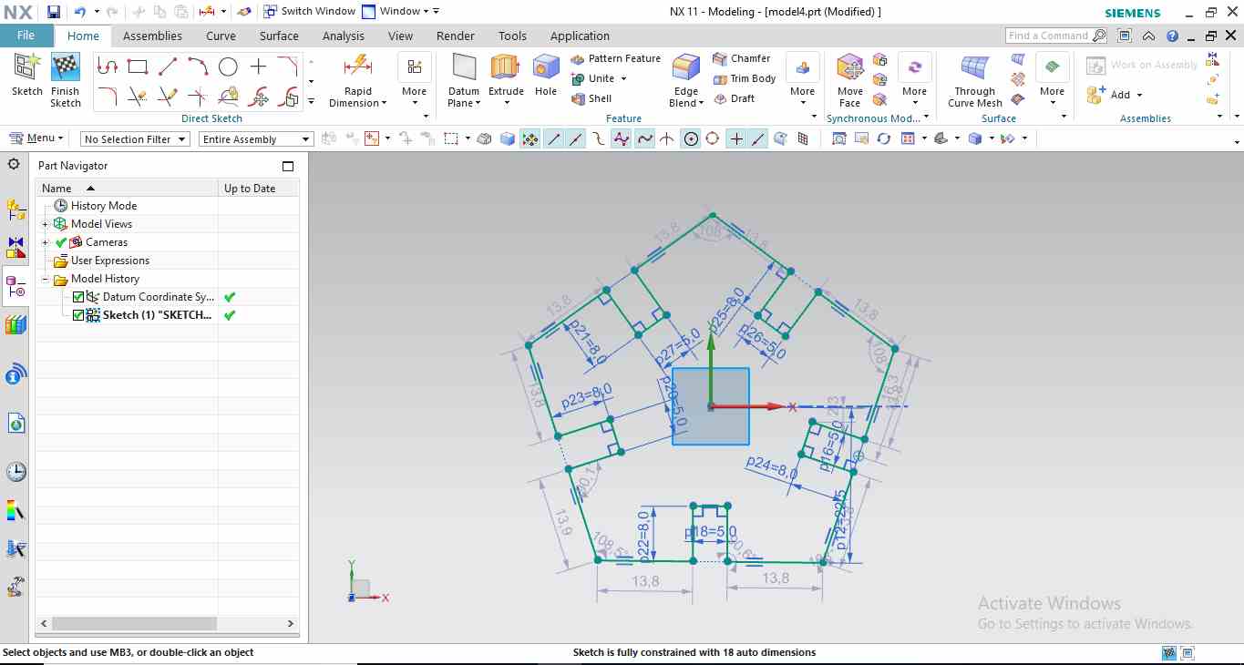Toggle the snap Intersection option
Screen dimensions: 1244x665
coord(667,138)
